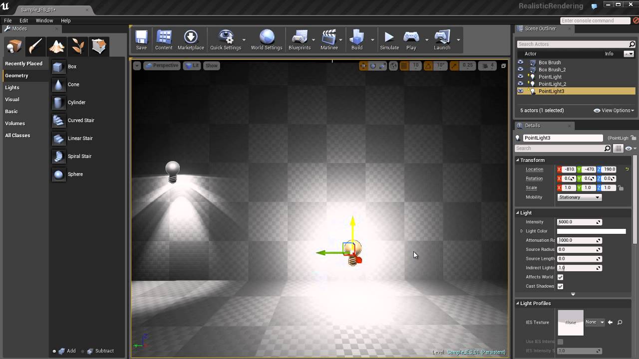Viewport: 639px width, 359px height.
Task: Collapse the Light Profiles section
Action: tap(518, 303)
